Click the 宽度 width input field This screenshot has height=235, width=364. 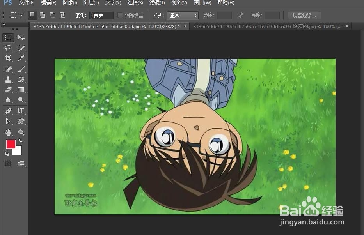pyautogui.click(x=224, y=15)
